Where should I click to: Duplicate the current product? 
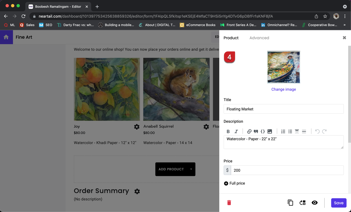(x=290, y=203)
